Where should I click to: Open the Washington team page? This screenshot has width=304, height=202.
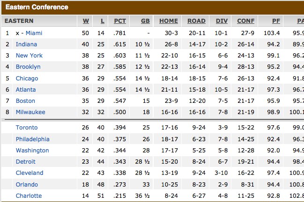coord(32,151)
